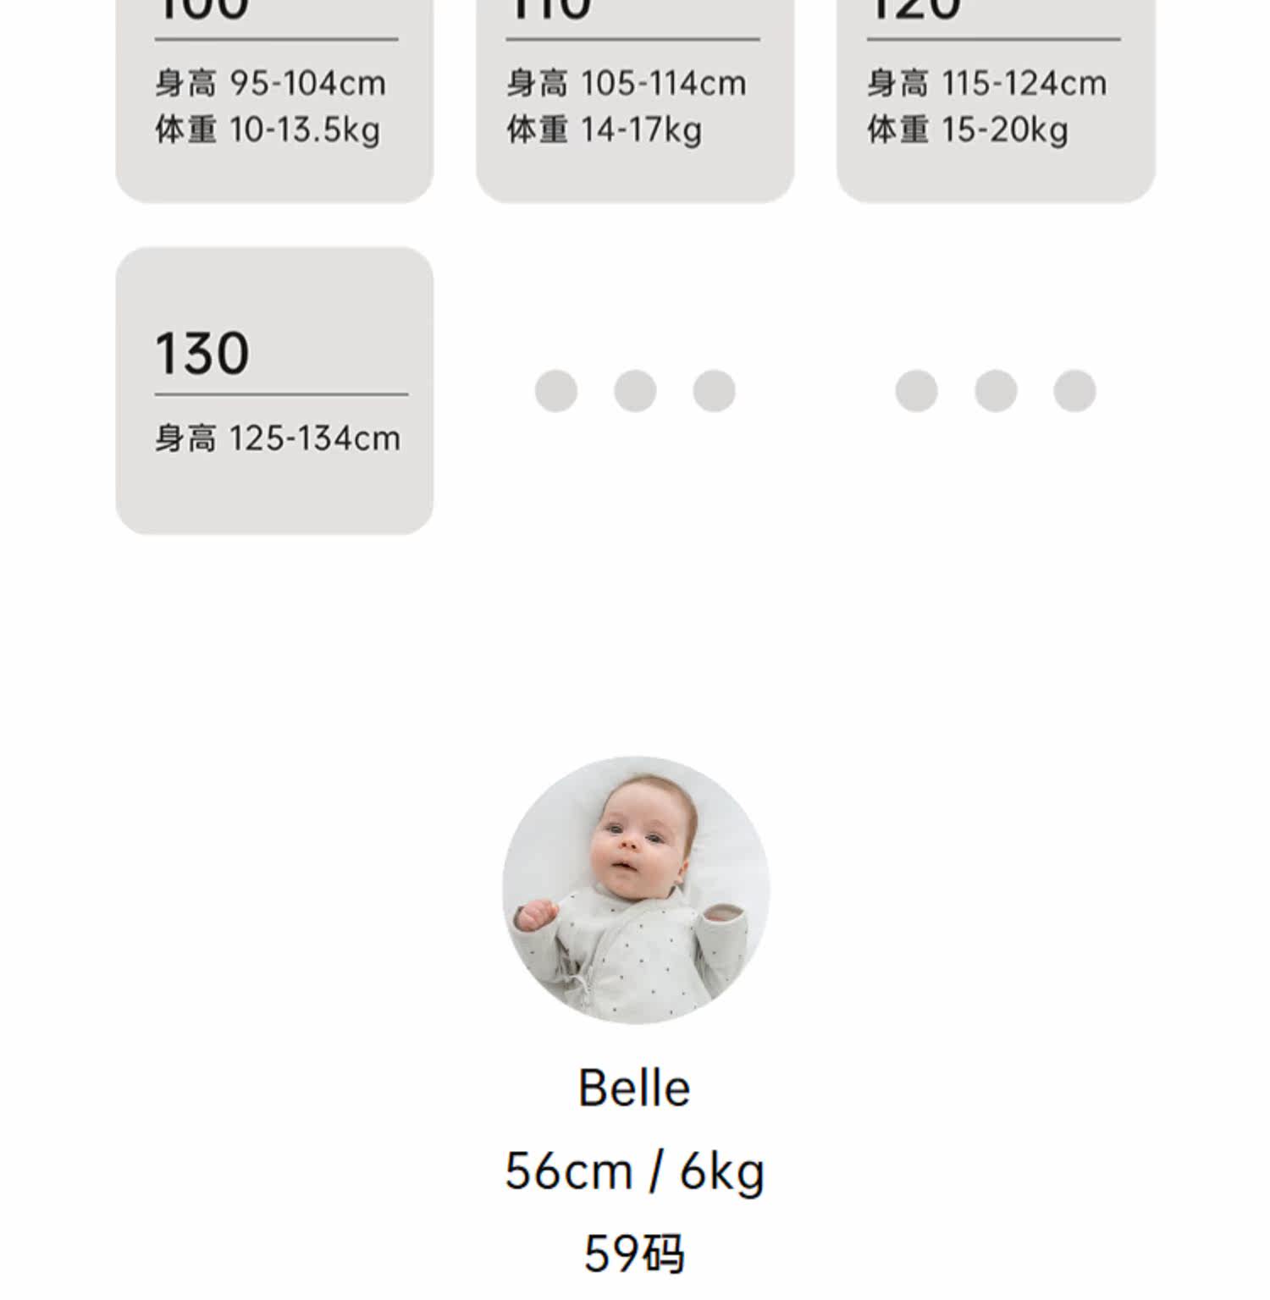Click the 56cm / 6kg measurement text
This screenshot has height=1300, width=1270.
(634, 1172)
